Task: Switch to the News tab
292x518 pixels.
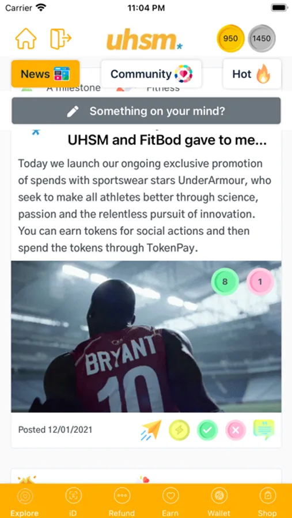Action: click(x=45, y=74)
